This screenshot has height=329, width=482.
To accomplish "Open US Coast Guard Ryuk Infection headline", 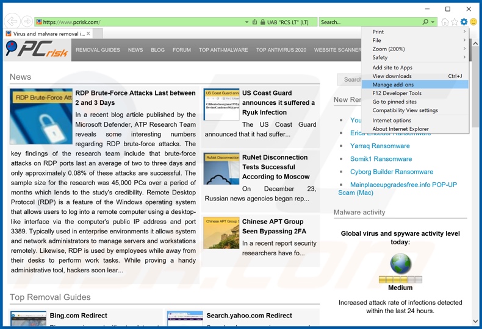I will click(278, 102).
